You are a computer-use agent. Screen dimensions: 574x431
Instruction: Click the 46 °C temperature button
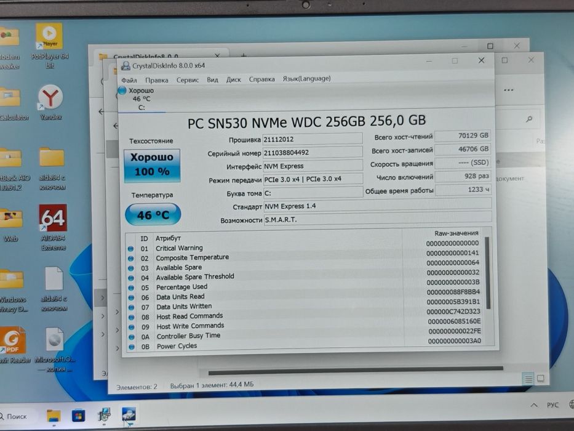pos(153,215)
